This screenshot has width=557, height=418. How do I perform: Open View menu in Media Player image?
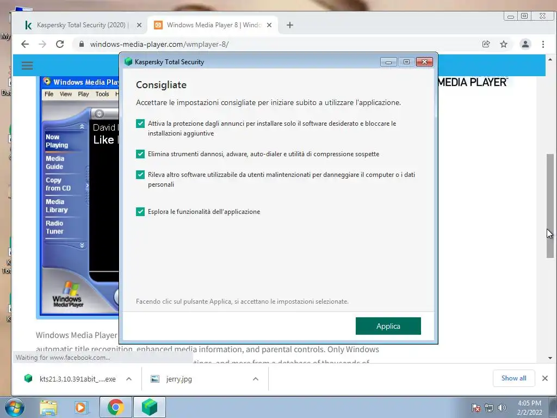click(66, 94)
